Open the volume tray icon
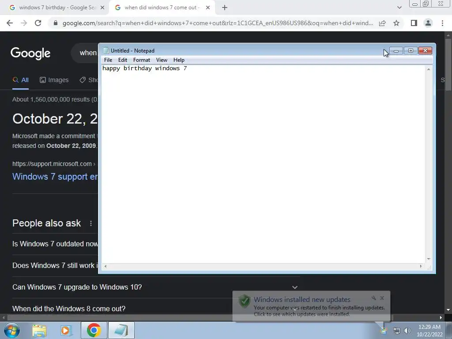 click(x=407, y=331)
